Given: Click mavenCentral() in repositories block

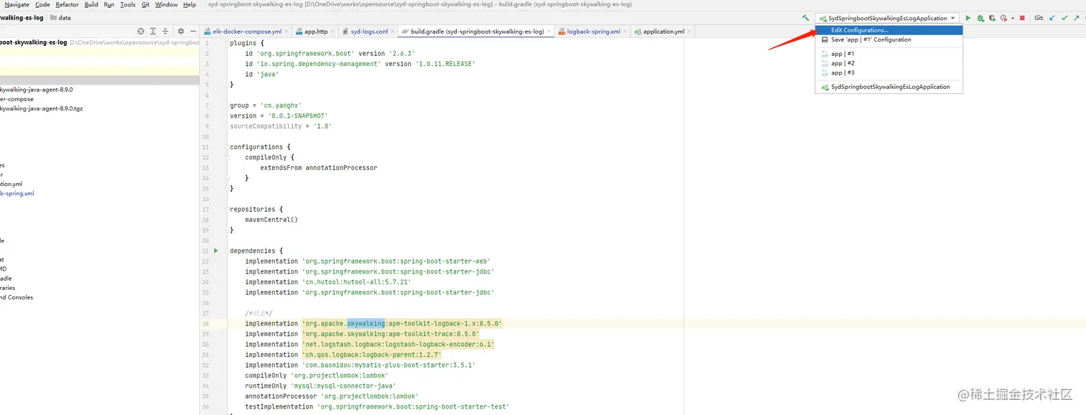Looking at the screenshot, I should click(271, 220).
